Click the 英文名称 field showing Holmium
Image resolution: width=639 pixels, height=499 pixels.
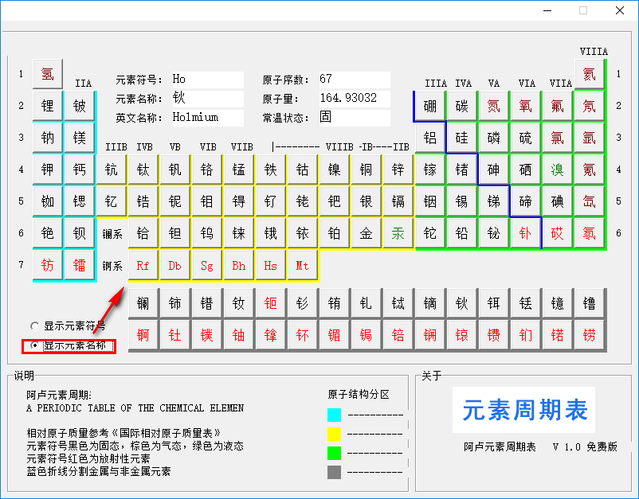tap(206, 118)
